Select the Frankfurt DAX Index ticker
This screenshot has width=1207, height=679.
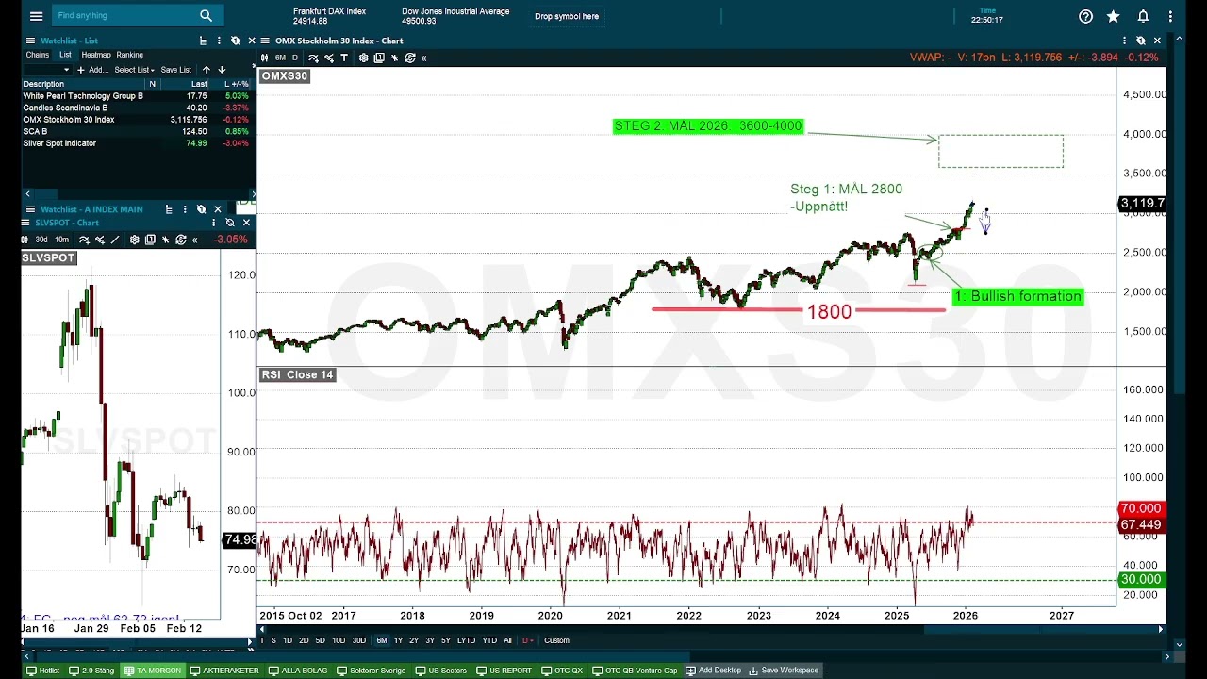pyautogui.click(x=329, y=16)
